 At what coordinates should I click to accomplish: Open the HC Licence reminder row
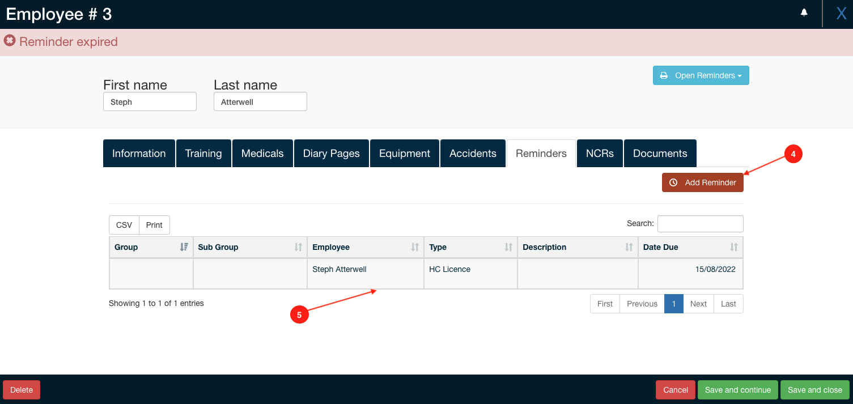(x=449, y=270)
